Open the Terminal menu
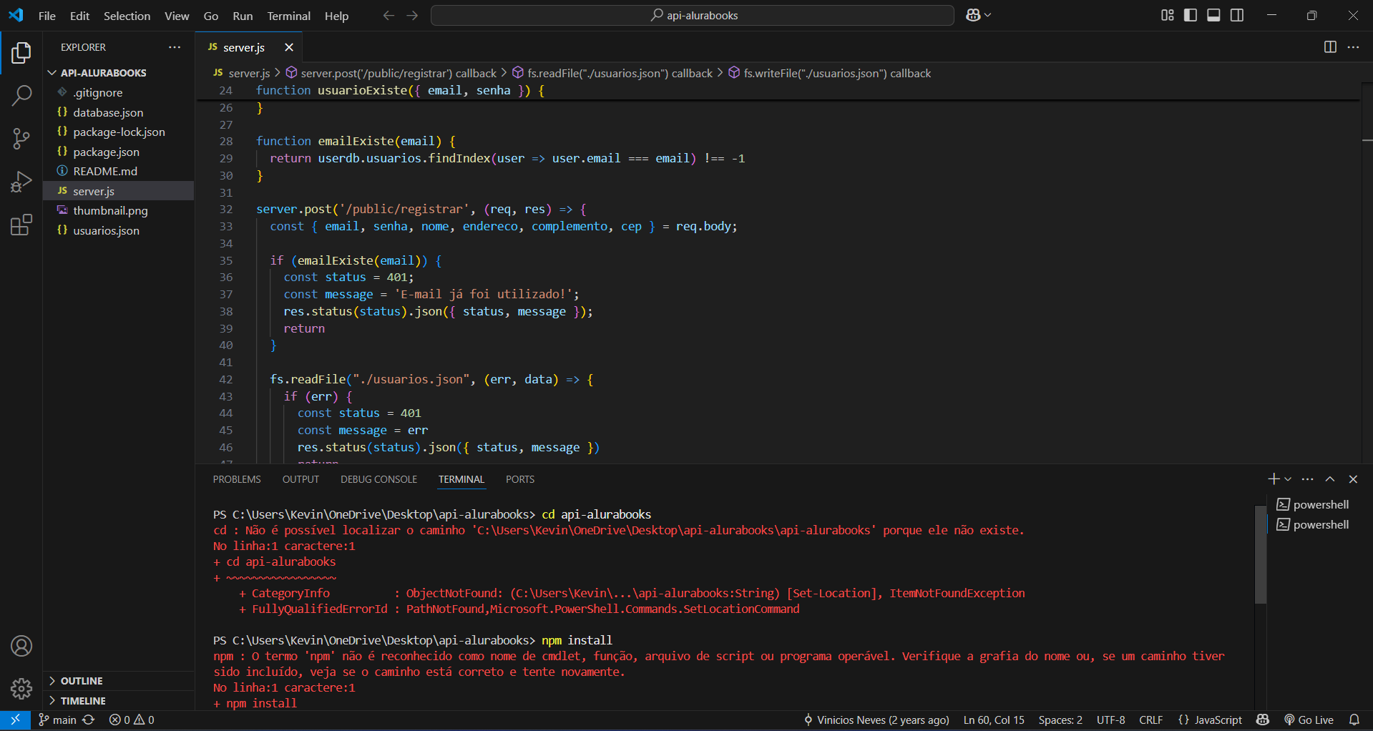This screenshot has width=1373, height=731. [289, 16]
